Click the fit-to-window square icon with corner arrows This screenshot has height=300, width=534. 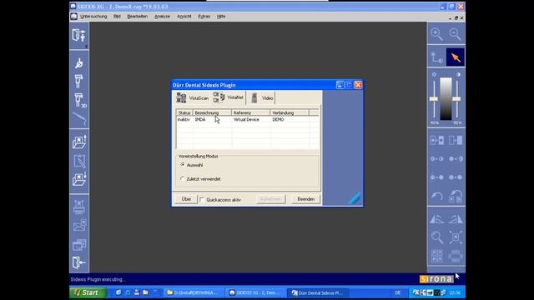point(456,237)
